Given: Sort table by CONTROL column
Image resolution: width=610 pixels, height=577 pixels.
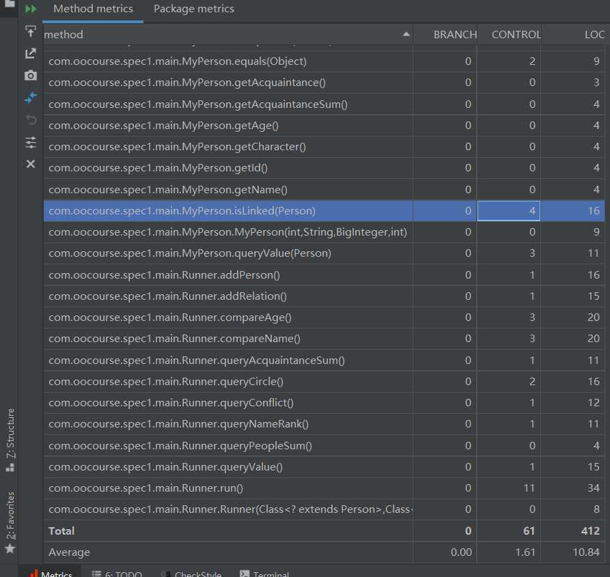Looking at the screenshot, I should coord(516,34).
